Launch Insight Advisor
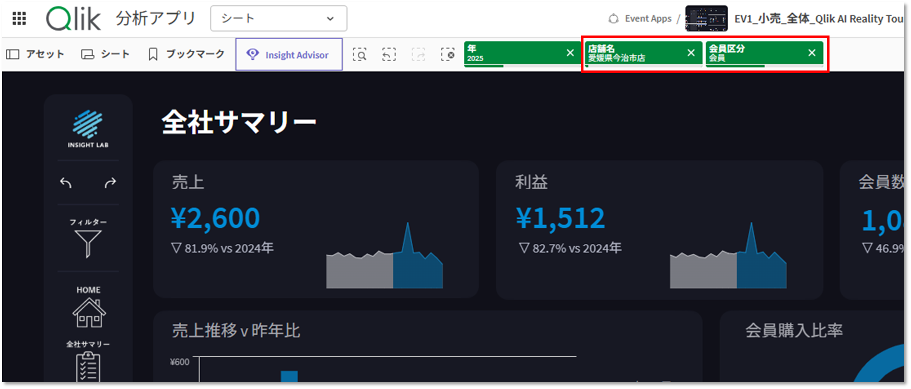Screen dimensions: 911x389 (x=288, y=54)
